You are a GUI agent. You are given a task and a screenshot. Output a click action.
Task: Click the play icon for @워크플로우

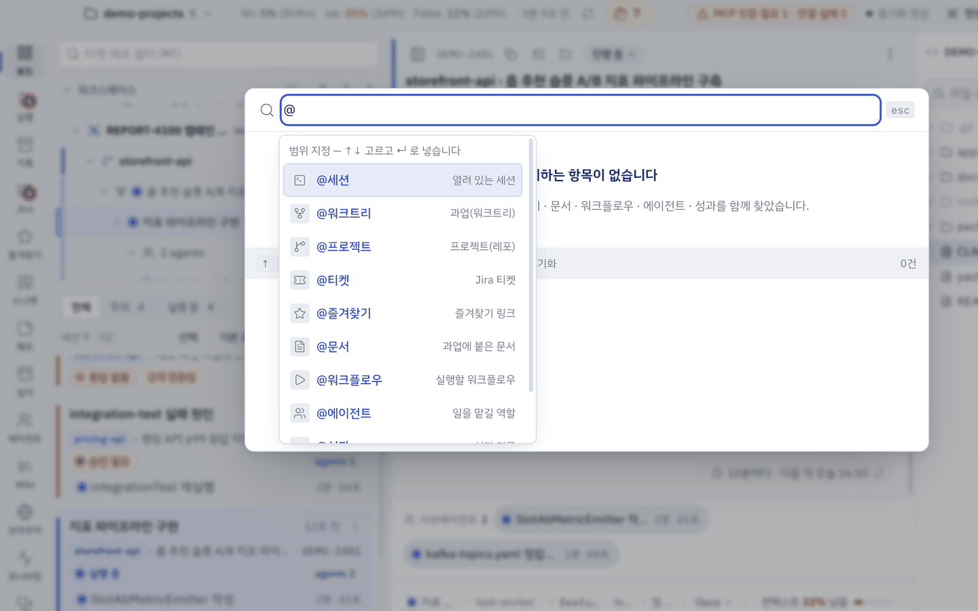[x=300, y=379]
